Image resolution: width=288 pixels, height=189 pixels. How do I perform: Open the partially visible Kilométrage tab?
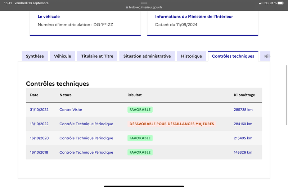(265, 56)
